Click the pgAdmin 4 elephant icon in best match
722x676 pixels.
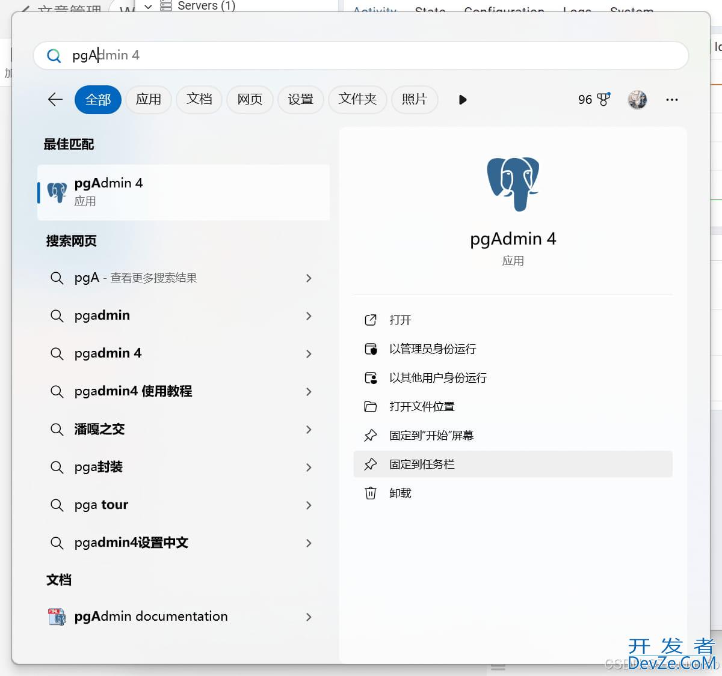pyautogui.click(x=57, y=192)
